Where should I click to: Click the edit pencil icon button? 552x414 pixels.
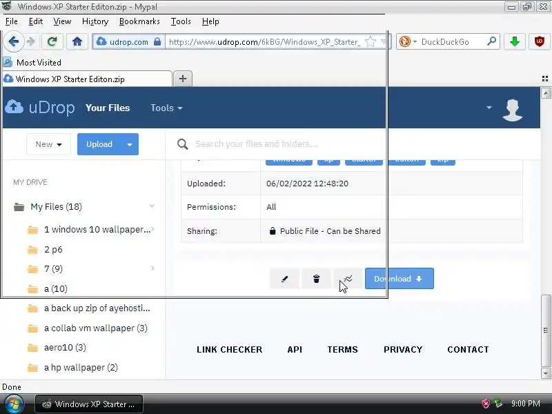[x=284, y=279]
